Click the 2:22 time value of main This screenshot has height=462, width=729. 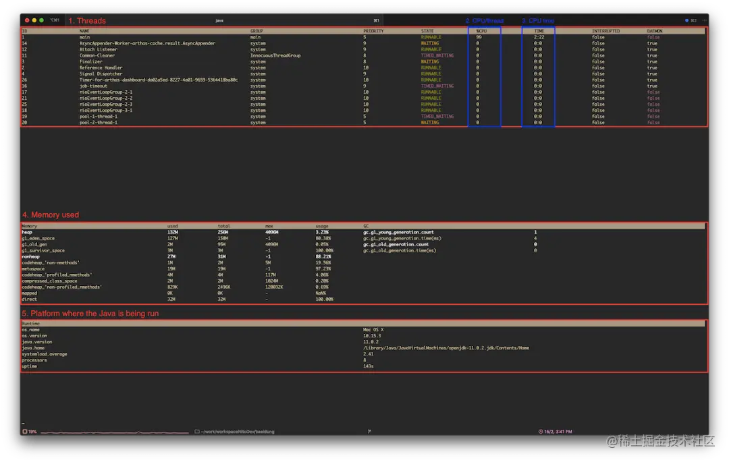(539, 37)
